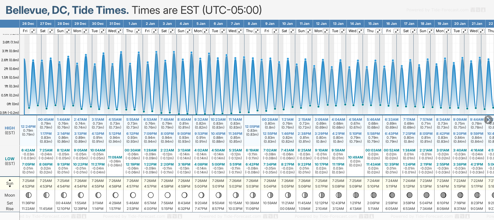This screenshot has width=494, height=220.
Task: Expand the Thu 1 Jan day column
Action: pyautogui.click(x=138, y=31)
